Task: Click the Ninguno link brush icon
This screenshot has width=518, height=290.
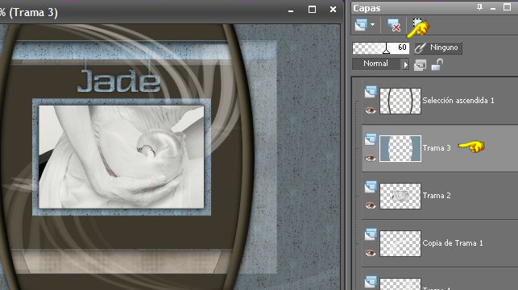Action: point(420,48)
